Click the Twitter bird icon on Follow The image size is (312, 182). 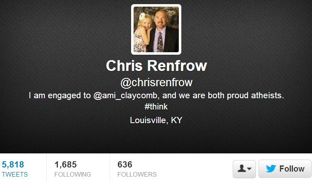click(x=271, y=169)
